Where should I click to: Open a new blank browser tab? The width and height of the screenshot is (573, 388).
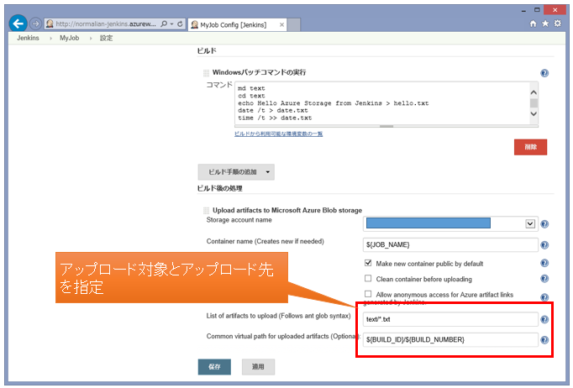(294, 25)
